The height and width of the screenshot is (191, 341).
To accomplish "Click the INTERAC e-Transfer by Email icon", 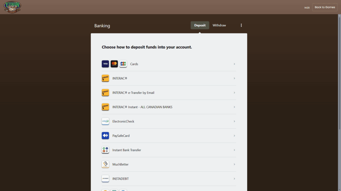I will tap(105, 93).
